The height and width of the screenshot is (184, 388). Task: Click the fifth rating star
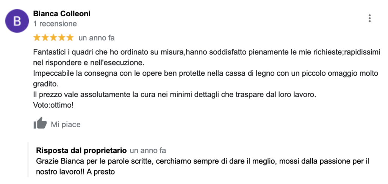(x=70, y=38)
